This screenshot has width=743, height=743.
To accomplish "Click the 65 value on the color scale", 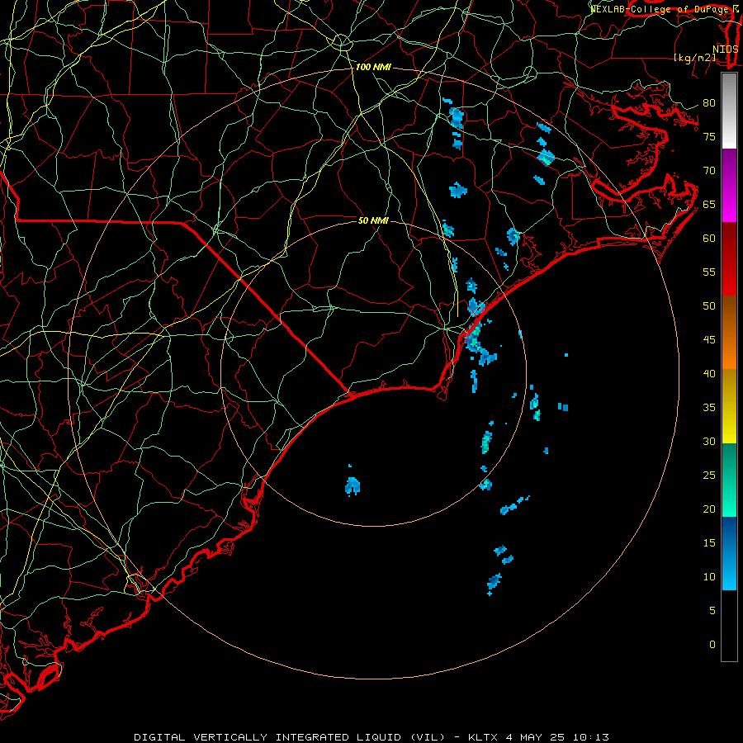I will 709,204.
